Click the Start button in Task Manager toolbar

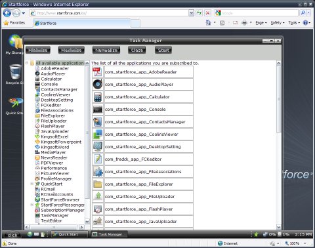coord(163,50)
